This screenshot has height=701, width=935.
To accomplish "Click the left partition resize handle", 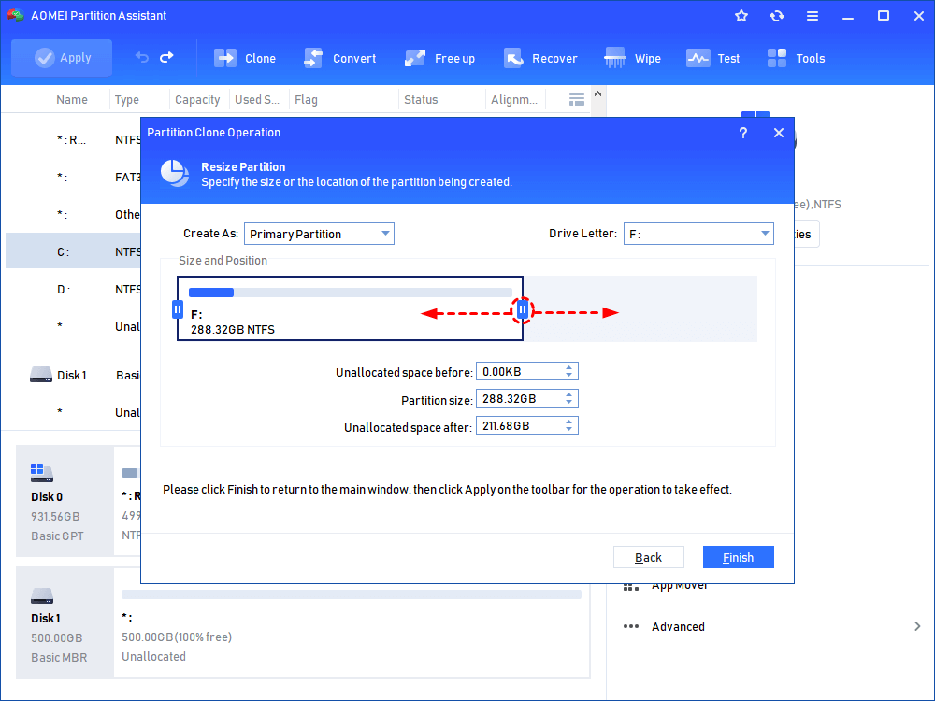I will 177,309.
